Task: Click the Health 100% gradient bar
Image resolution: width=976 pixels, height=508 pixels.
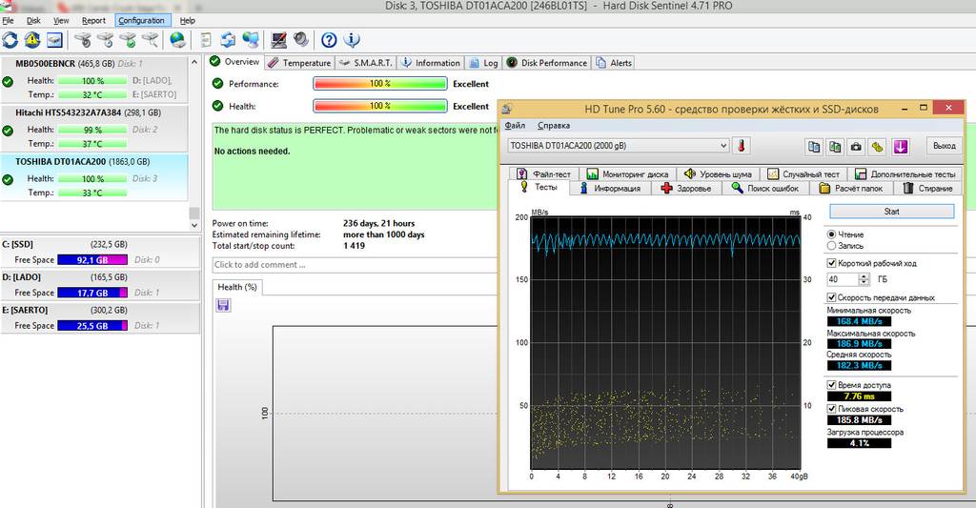Action: (379, 106)
